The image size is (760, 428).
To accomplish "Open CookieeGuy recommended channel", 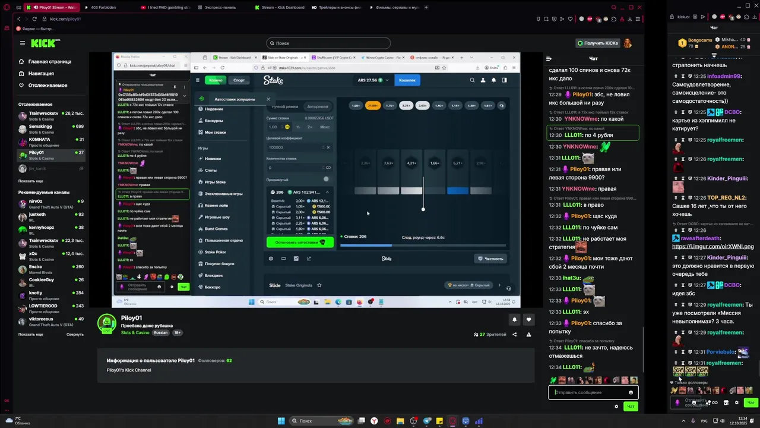I will (51, 282).
